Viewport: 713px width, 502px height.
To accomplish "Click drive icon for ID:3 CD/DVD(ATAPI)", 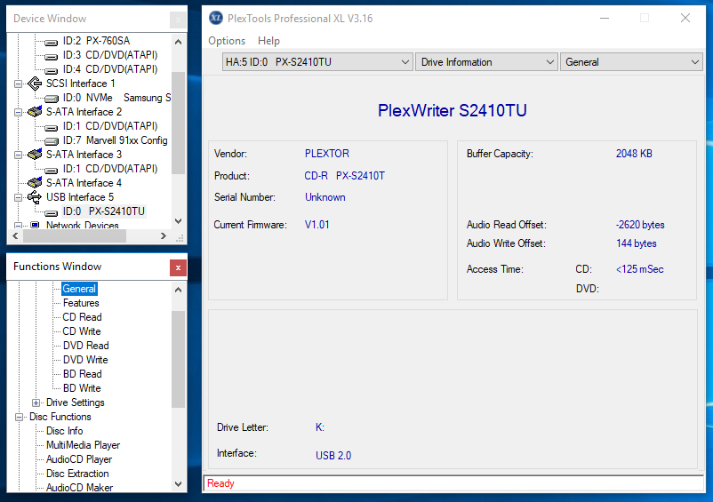I will [x=51, y=57].
